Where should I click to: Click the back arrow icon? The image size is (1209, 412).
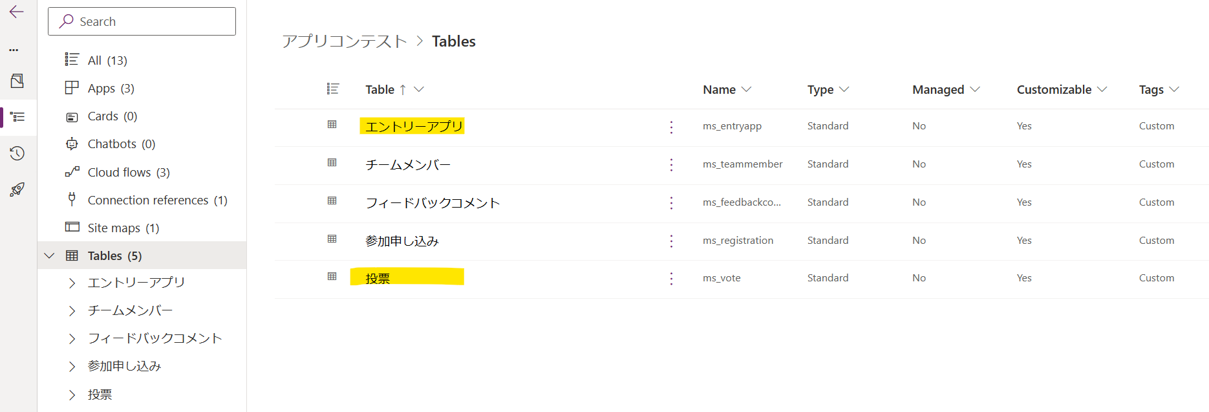(x=17, y=12)
